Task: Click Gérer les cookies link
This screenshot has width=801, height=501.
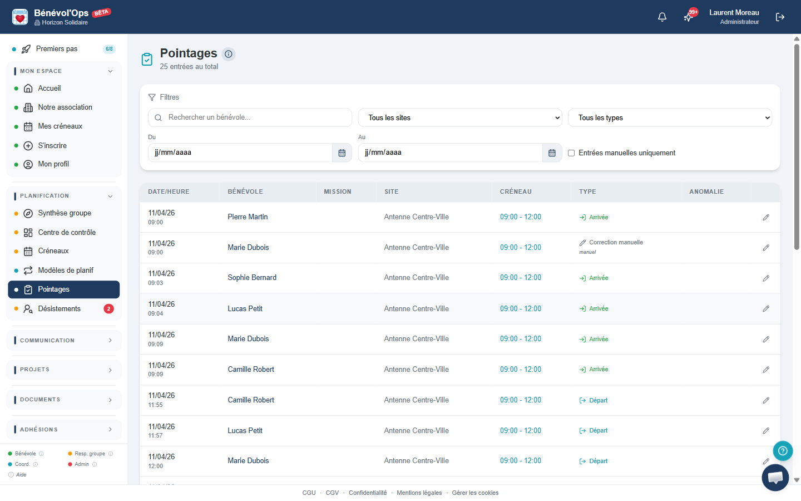Action: coord(475,493)
